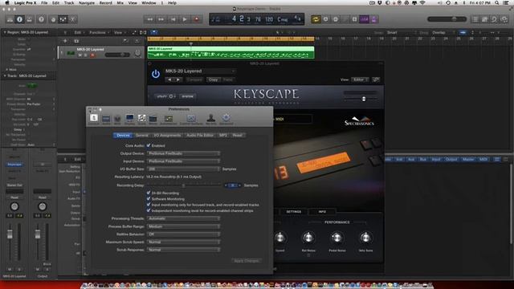
Task: Adjust the Recording Delay slider
Action: 184,185
